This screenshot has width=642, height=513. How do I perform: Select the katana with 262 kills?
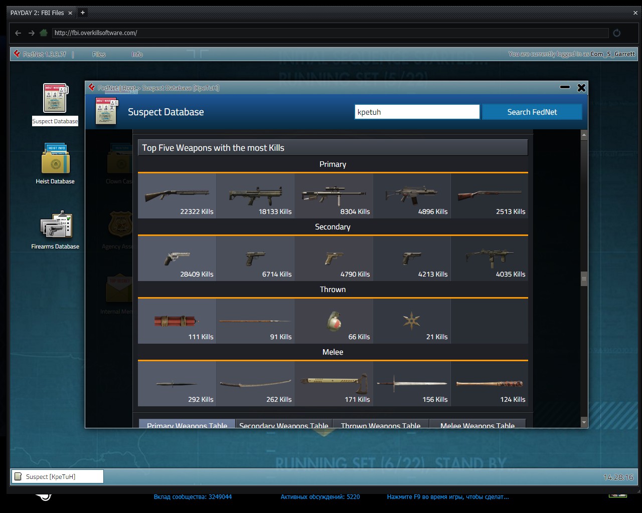(x=255, y=384)
